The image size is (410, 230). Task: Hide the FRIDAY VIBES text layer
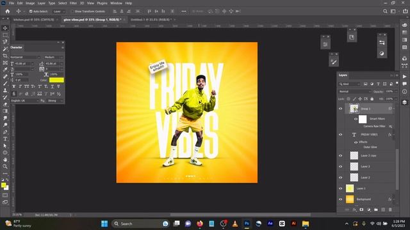tap(340, 135)
